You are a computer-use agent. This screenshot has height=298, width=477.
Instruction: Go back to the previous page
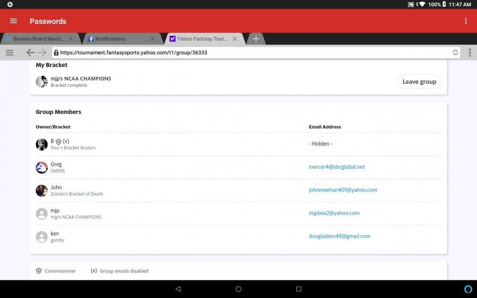[30, 52]
